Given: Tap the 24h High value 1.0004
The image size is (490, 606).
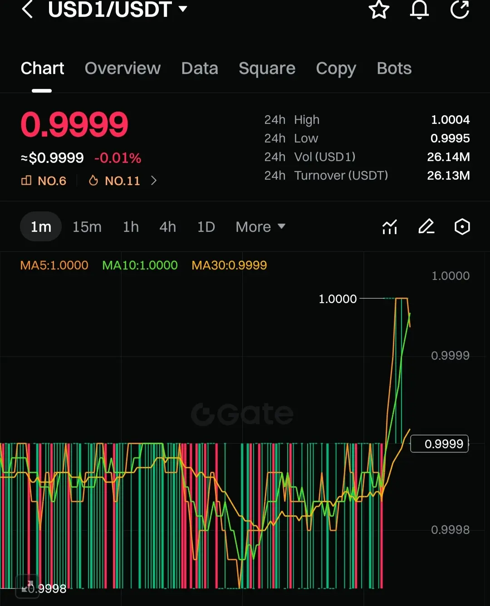Looking at the screenshot, I should coord(450,120).
